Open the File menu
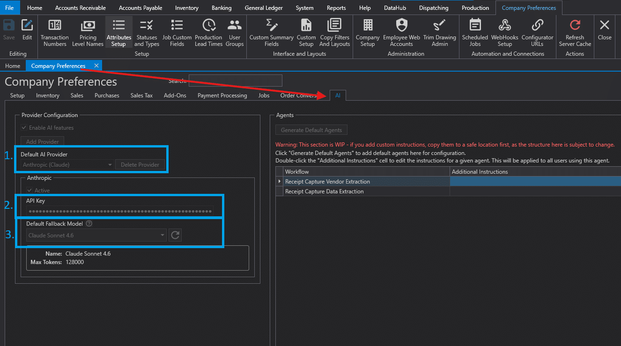621x346 pixels. [x=9, y=7]
